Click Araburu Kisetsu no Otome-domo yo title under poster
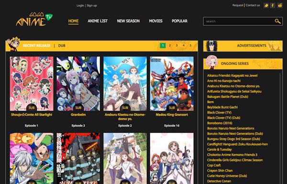The height and width of the screenshot is (184, 287). [x=125, y=117]
